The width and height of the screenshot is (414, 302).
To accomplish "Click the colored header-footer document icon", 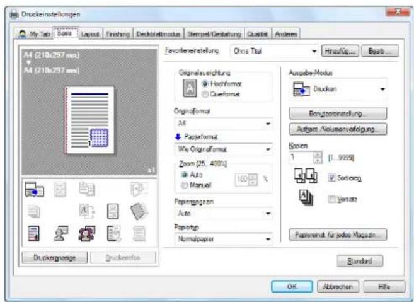I will pos(34,233).
